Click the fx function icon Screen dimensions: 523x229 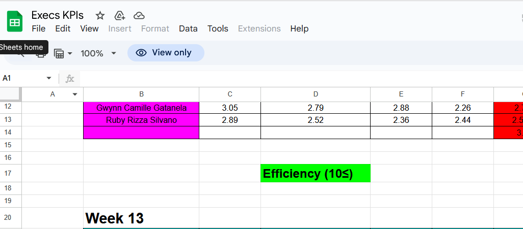[x=70, y=78]
